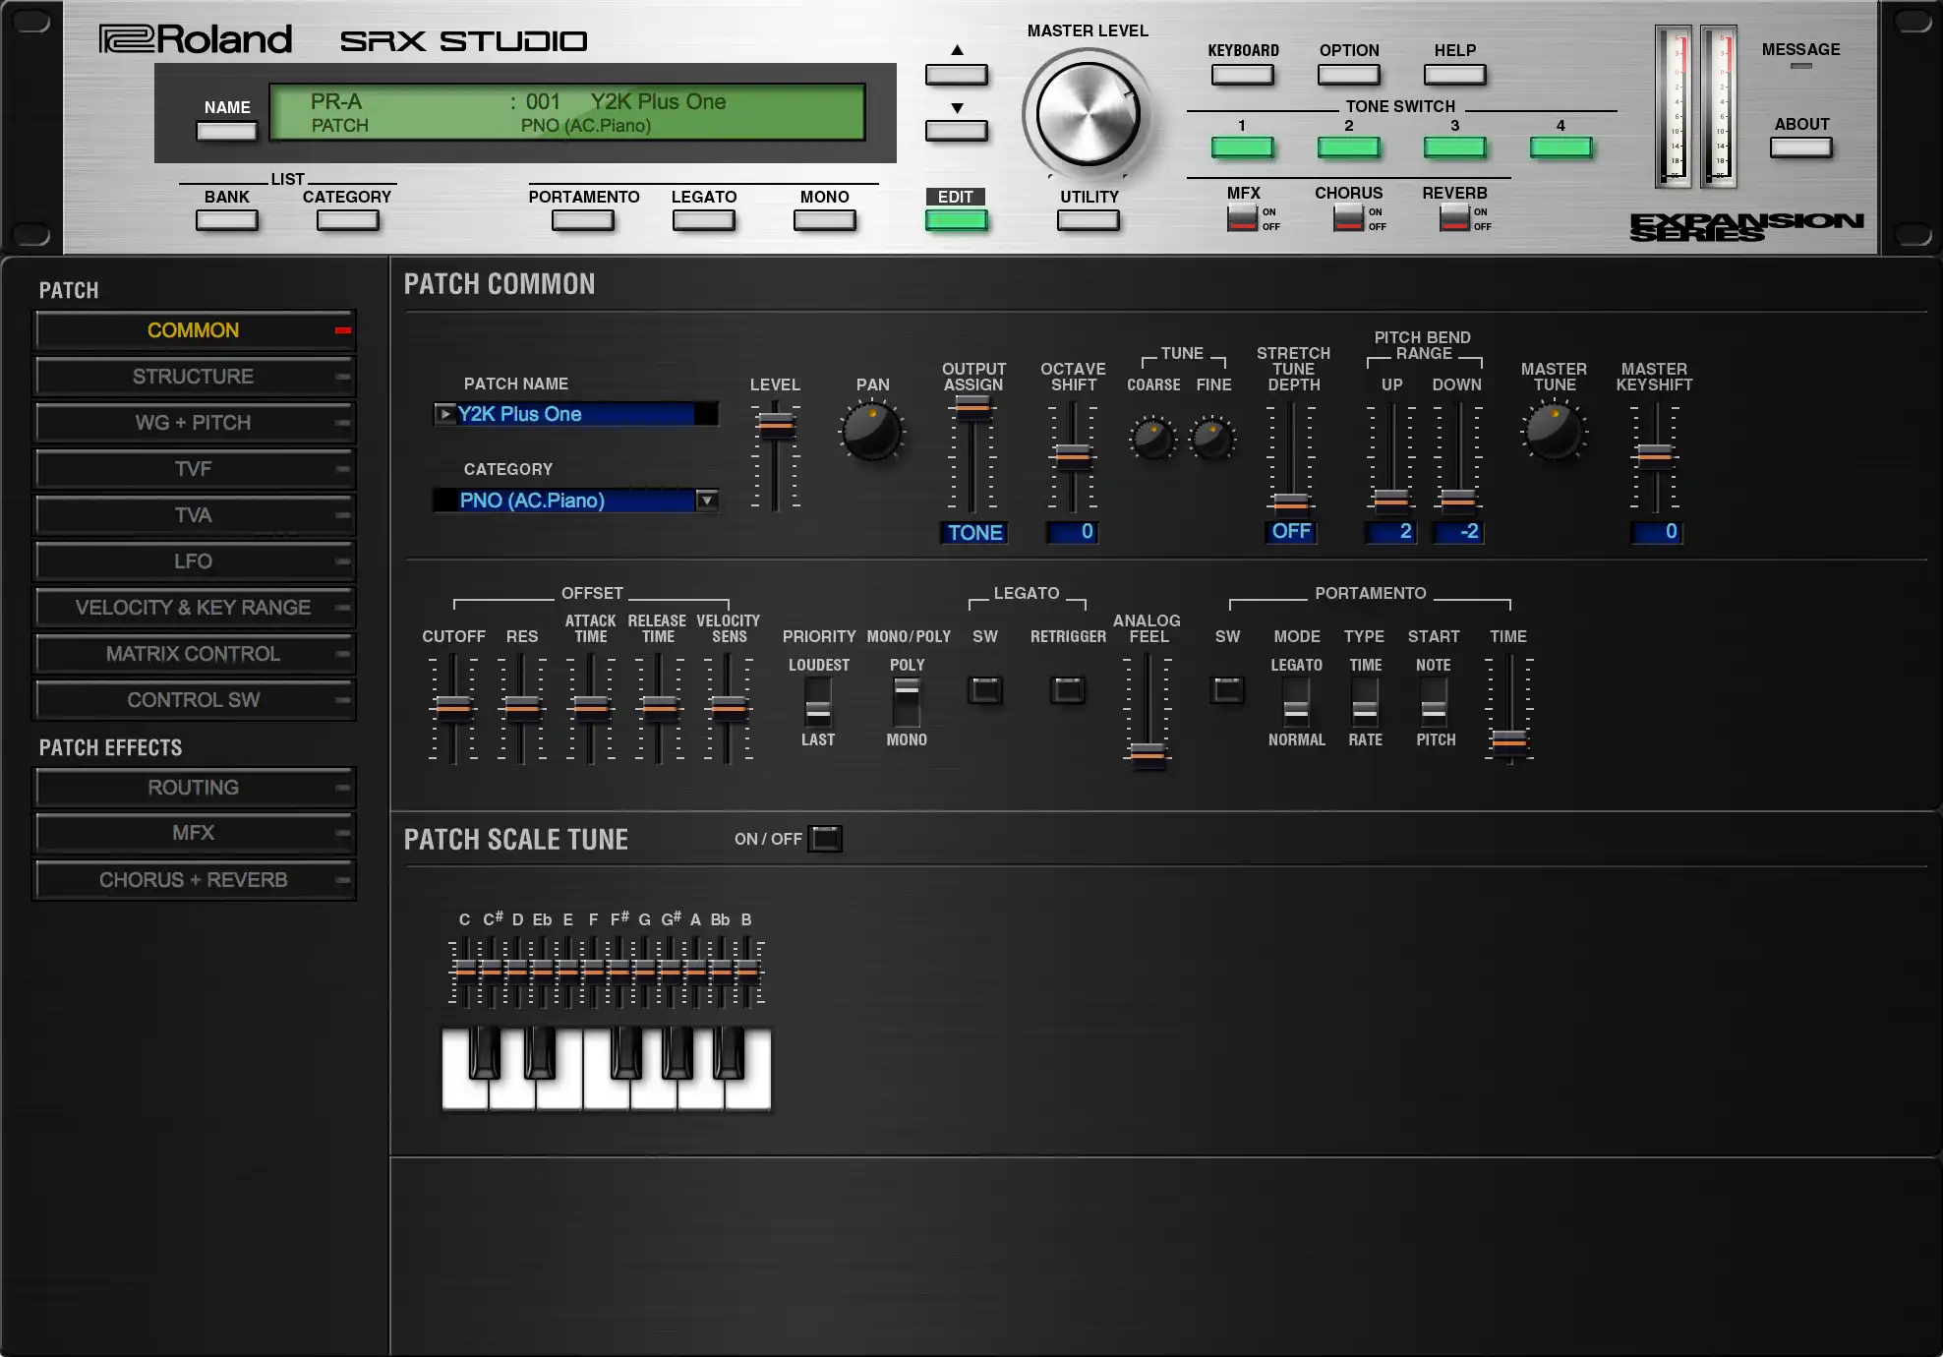Image resolution: width=1943 pixels, height=1357 pixels.
Task: Click the Coarse tune knob
Action: point(1152,438)
